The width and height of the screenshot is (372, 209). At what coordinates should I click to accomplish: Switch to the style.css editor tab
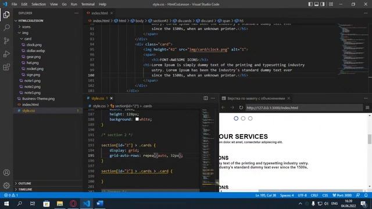(97, 98)
